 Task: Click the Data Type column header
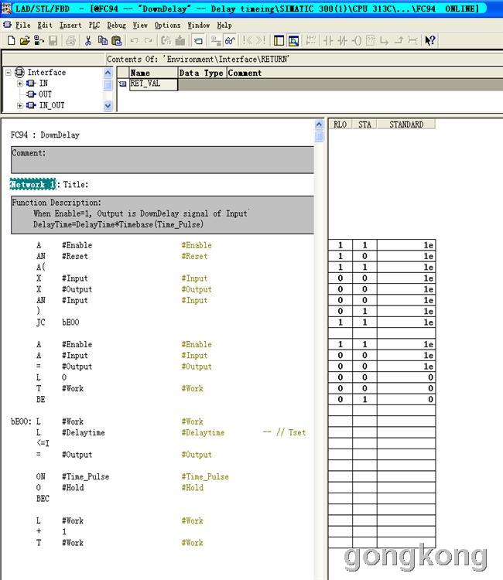coord(202,73)
